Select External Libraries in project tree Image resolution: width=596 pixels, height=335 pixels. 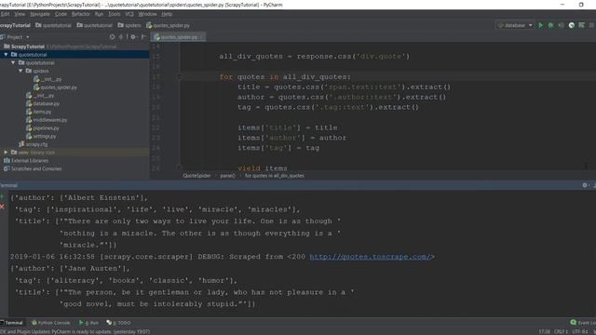click(26, 161)
